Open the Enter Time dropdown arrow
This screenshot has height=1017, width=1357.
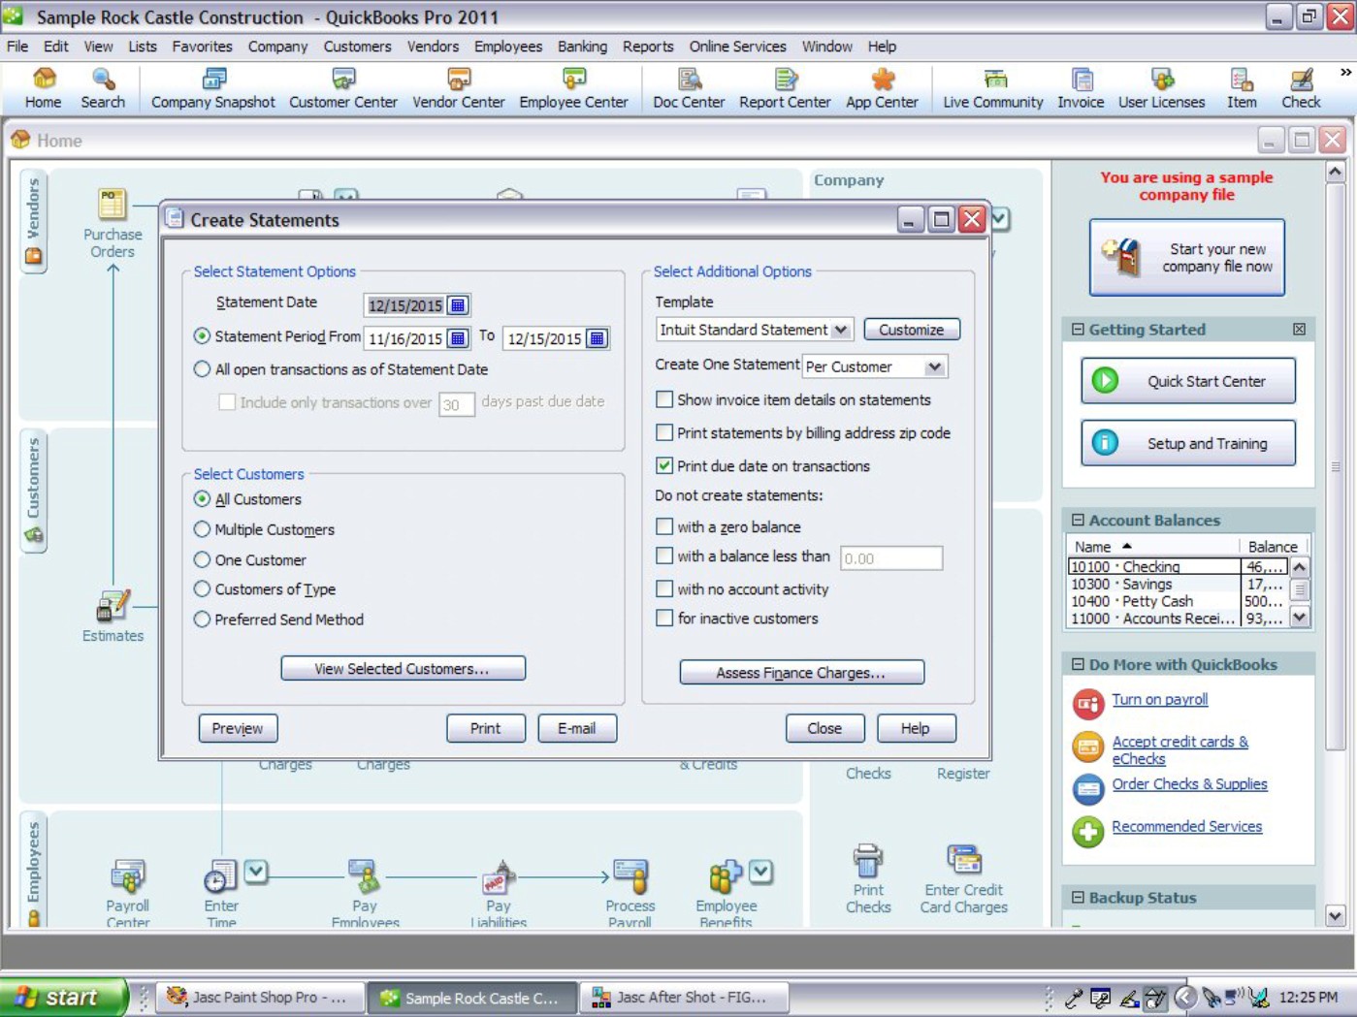click(256, 873)
